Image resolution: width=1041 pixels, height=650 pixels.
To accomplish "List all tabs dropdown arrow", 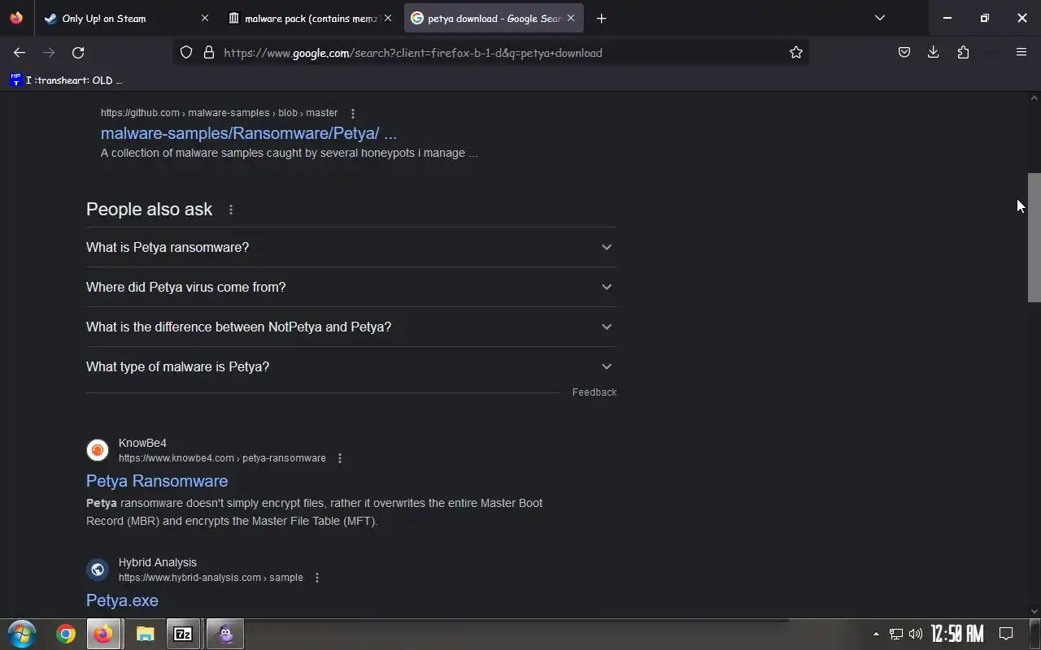I will pyautogui.click(x=879, y=18).
